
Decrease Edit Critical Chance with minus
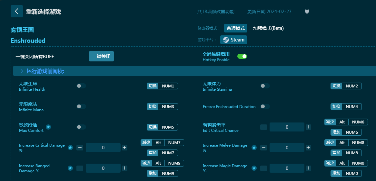click(x=263, y=127)
